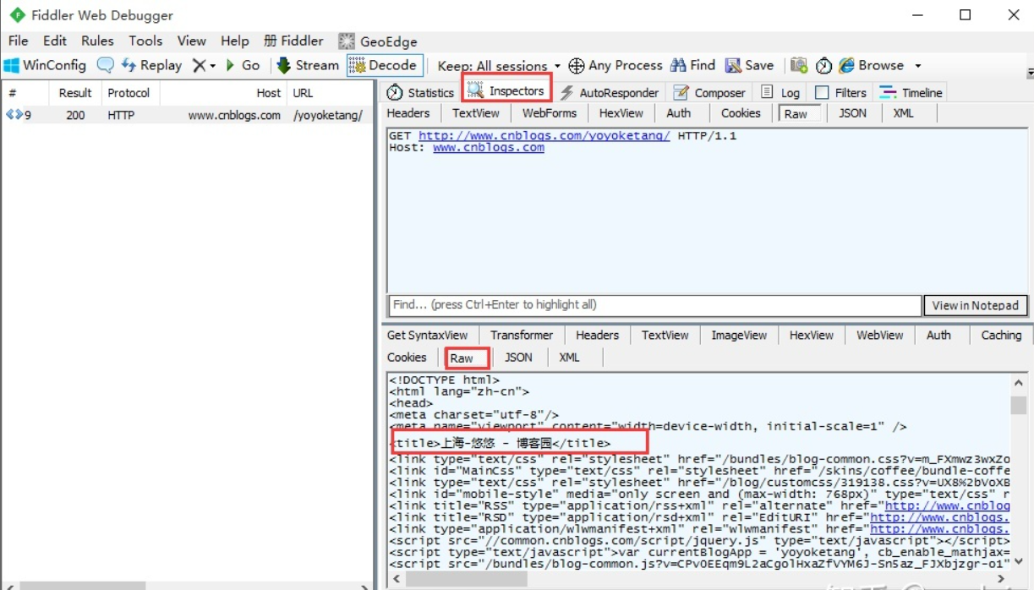Select the request JSON tab
Viewport: 1034px width, 590px height.
852,113
